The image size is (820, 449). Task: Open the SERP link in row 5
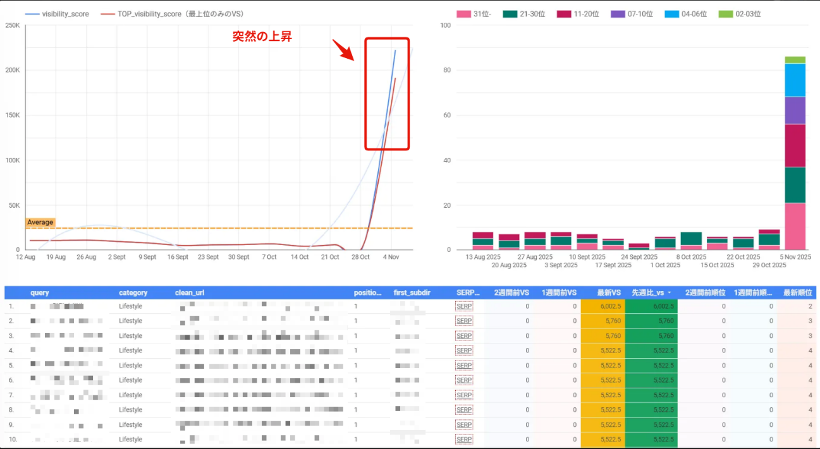click(x=464, y=366)
